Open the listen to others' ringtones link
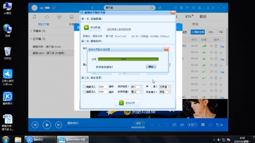This screenshot has width=255, height=143. [x=119, y=29]
